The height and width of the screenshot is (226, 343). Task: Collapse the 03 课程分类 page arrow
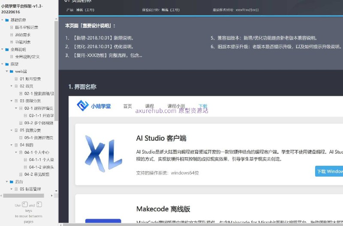click(12, 101)
